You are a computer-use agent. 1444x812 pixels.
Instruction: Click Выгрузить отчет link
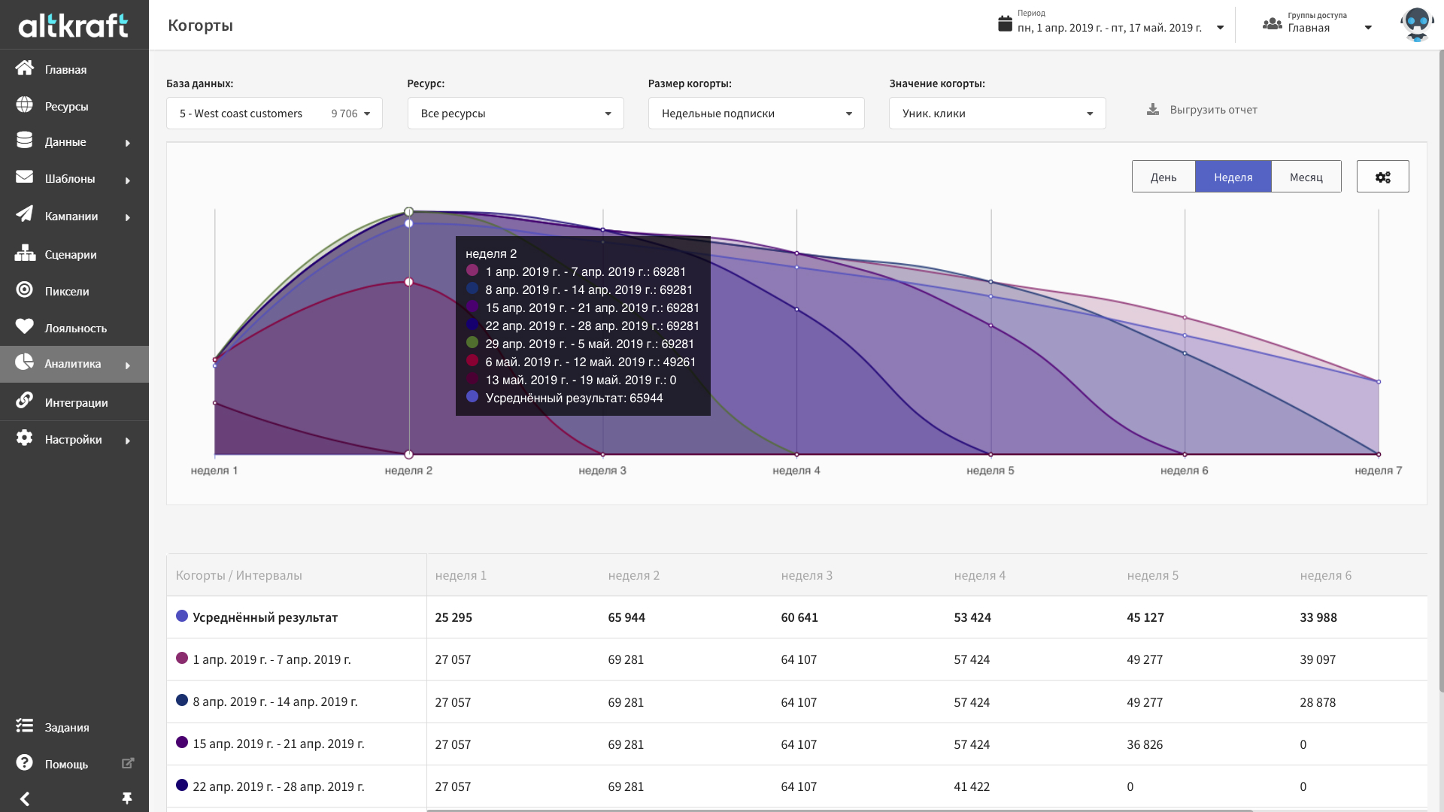pos(1213,110)
